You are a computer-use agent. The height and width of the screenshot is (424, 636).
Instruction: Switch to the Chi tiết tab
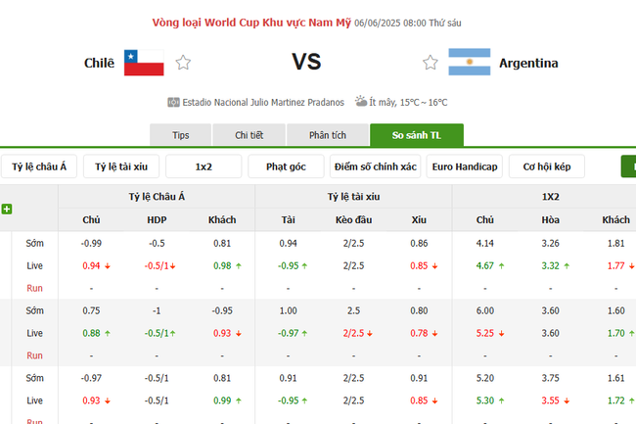coord(250,135)
